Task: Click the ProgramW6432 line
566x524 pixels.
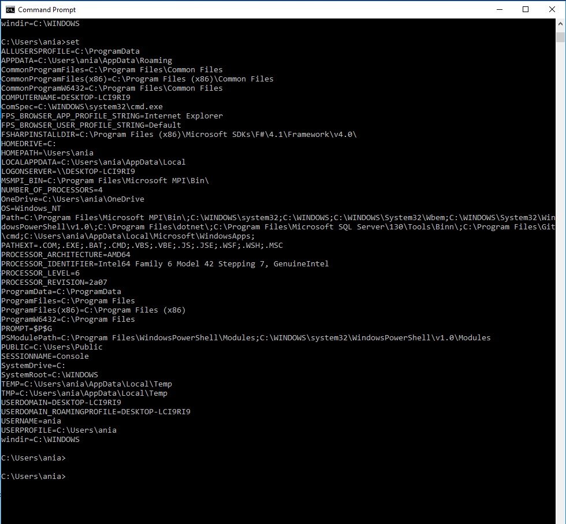Action: point(68,319)
